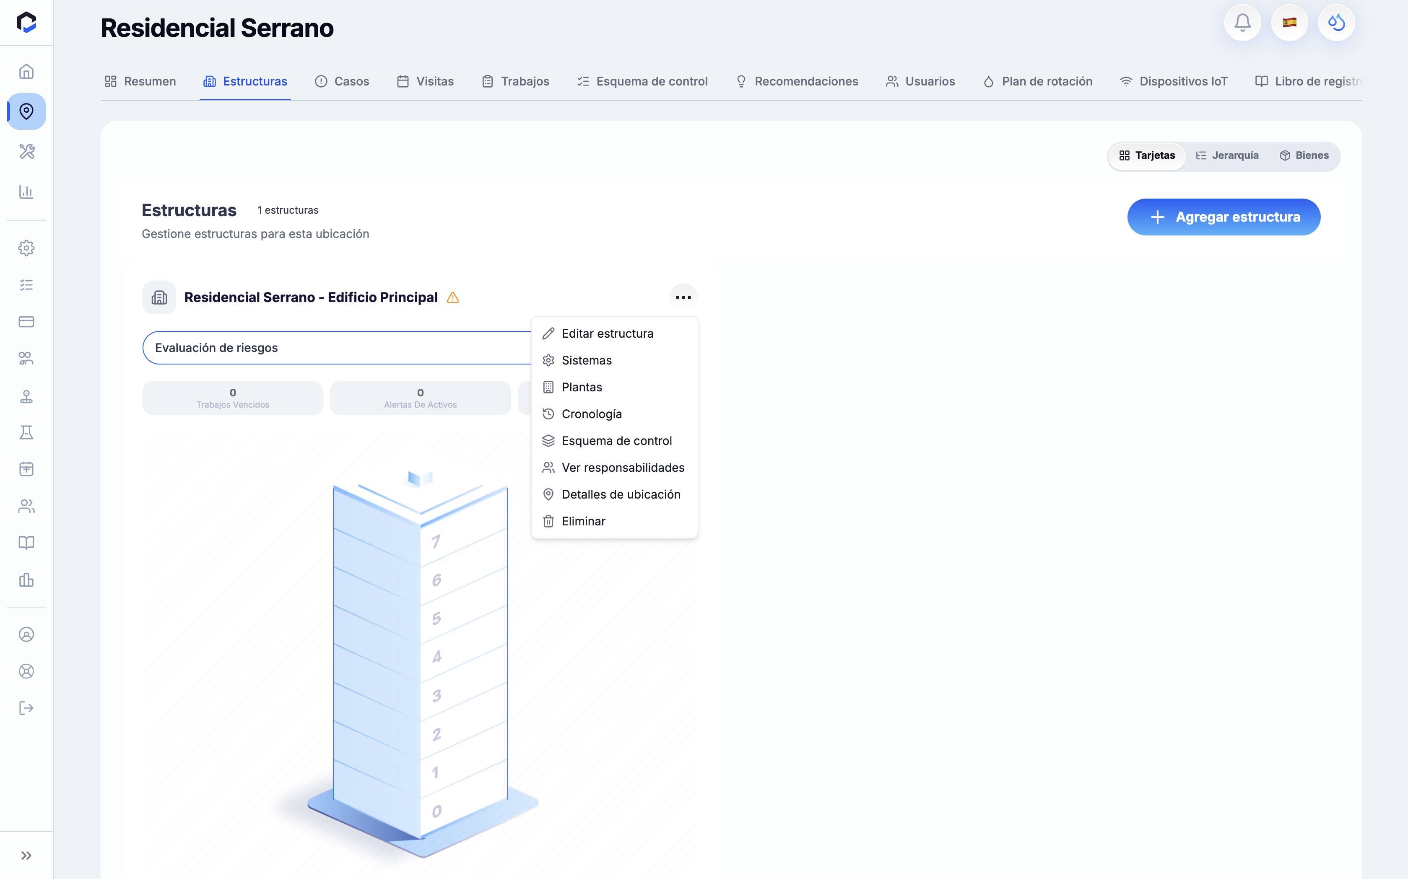Viewport: 1408px width, 879px height.
Task: Select floor 7 on building model
Action: click(436, 543)
